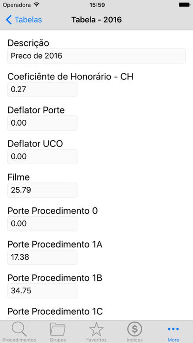The image size is (193, 343).
Task: Edit the Filme field showing 25.79
Action: pyautogui.click(x=42, y=190)
